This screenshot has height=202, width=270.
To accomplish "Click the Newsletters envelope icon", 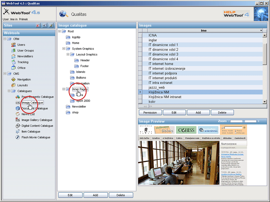I will click(x=13, y=56).
